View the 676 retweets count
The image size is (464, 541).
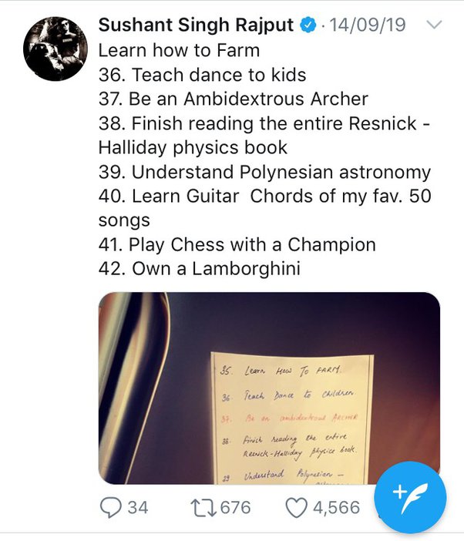tap(235, 508)
